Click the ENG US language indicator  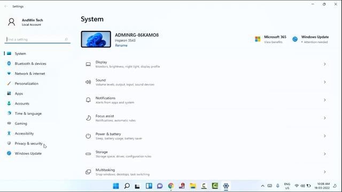287,186
